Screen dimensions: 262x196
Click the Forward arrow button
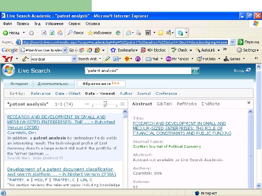click(31, 33)
